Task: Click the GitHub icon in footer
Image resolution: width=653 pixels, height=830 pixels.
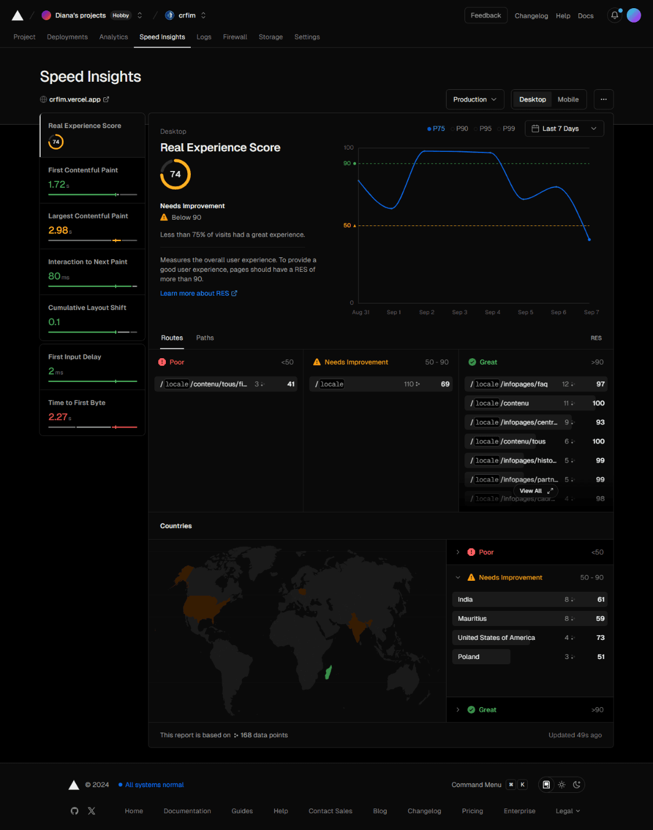Action: pyautogui.click(x=74, y=811)
